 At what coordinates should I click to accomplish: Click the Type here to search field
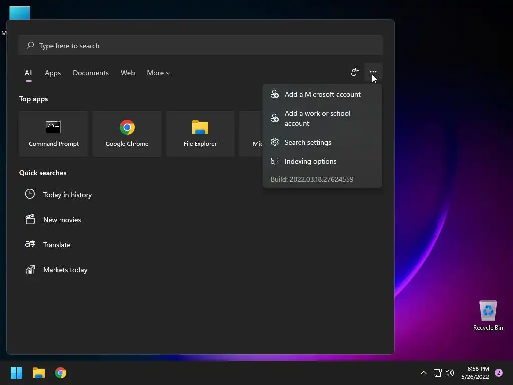pyautogui.click(x=200, y=45)
